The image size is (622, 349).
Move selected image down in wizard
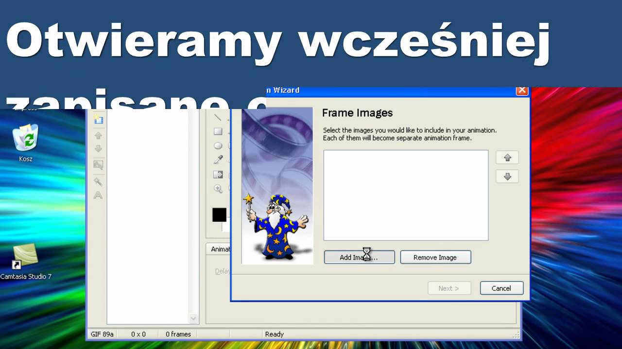tap(507, 176)
